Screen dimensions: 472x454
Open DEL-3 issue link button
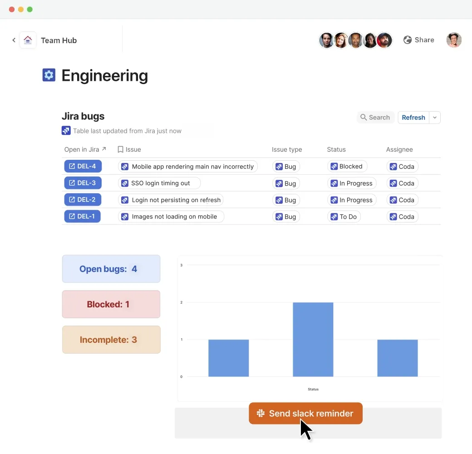(83, 183)
